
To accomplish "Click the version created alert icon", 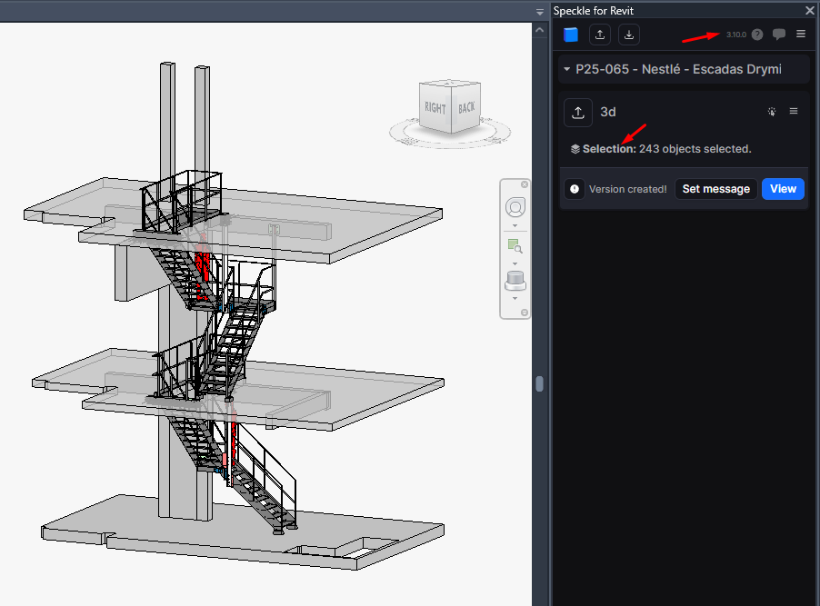I will pyautogui.click(x=575, y=189).
